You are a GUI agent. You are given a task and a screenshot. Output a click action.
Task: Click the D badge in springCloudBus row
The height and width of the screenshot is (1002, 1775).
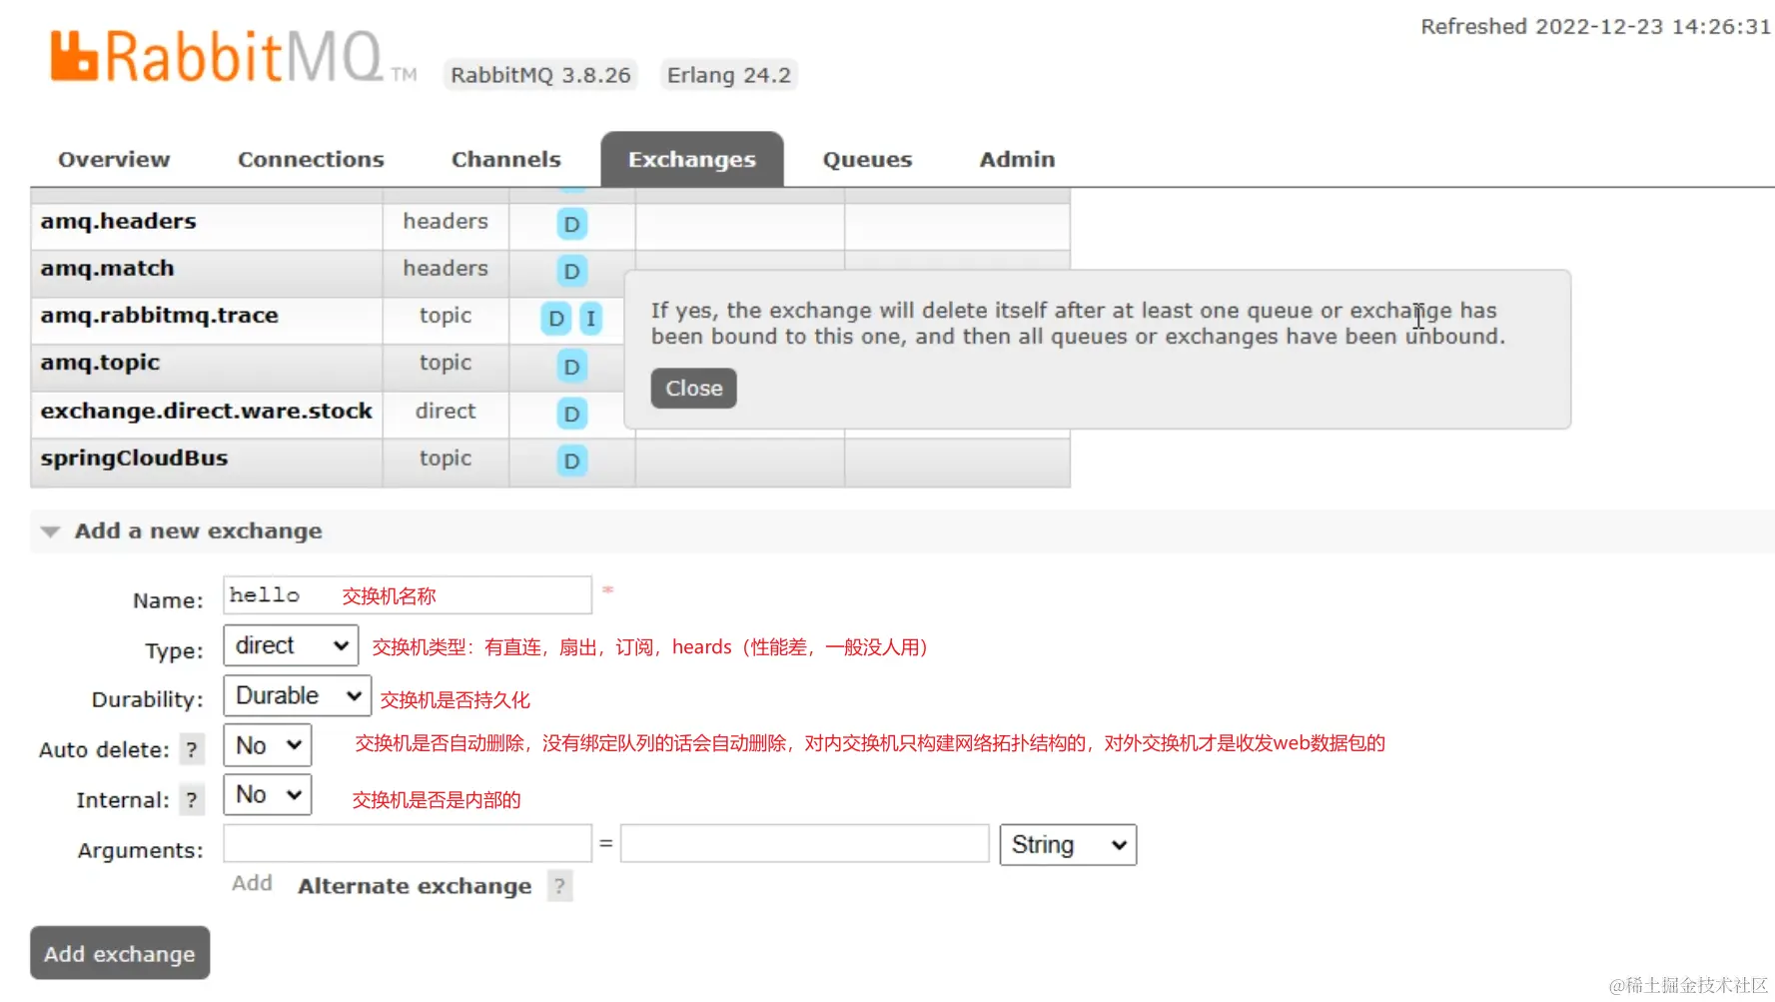point(571,461)
